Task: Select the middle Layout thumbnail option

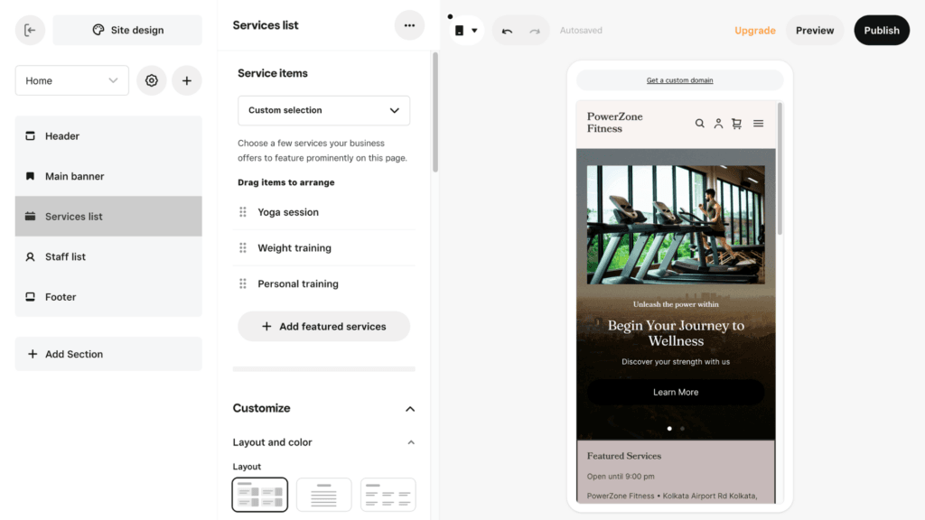Action: tap(323, 495)
